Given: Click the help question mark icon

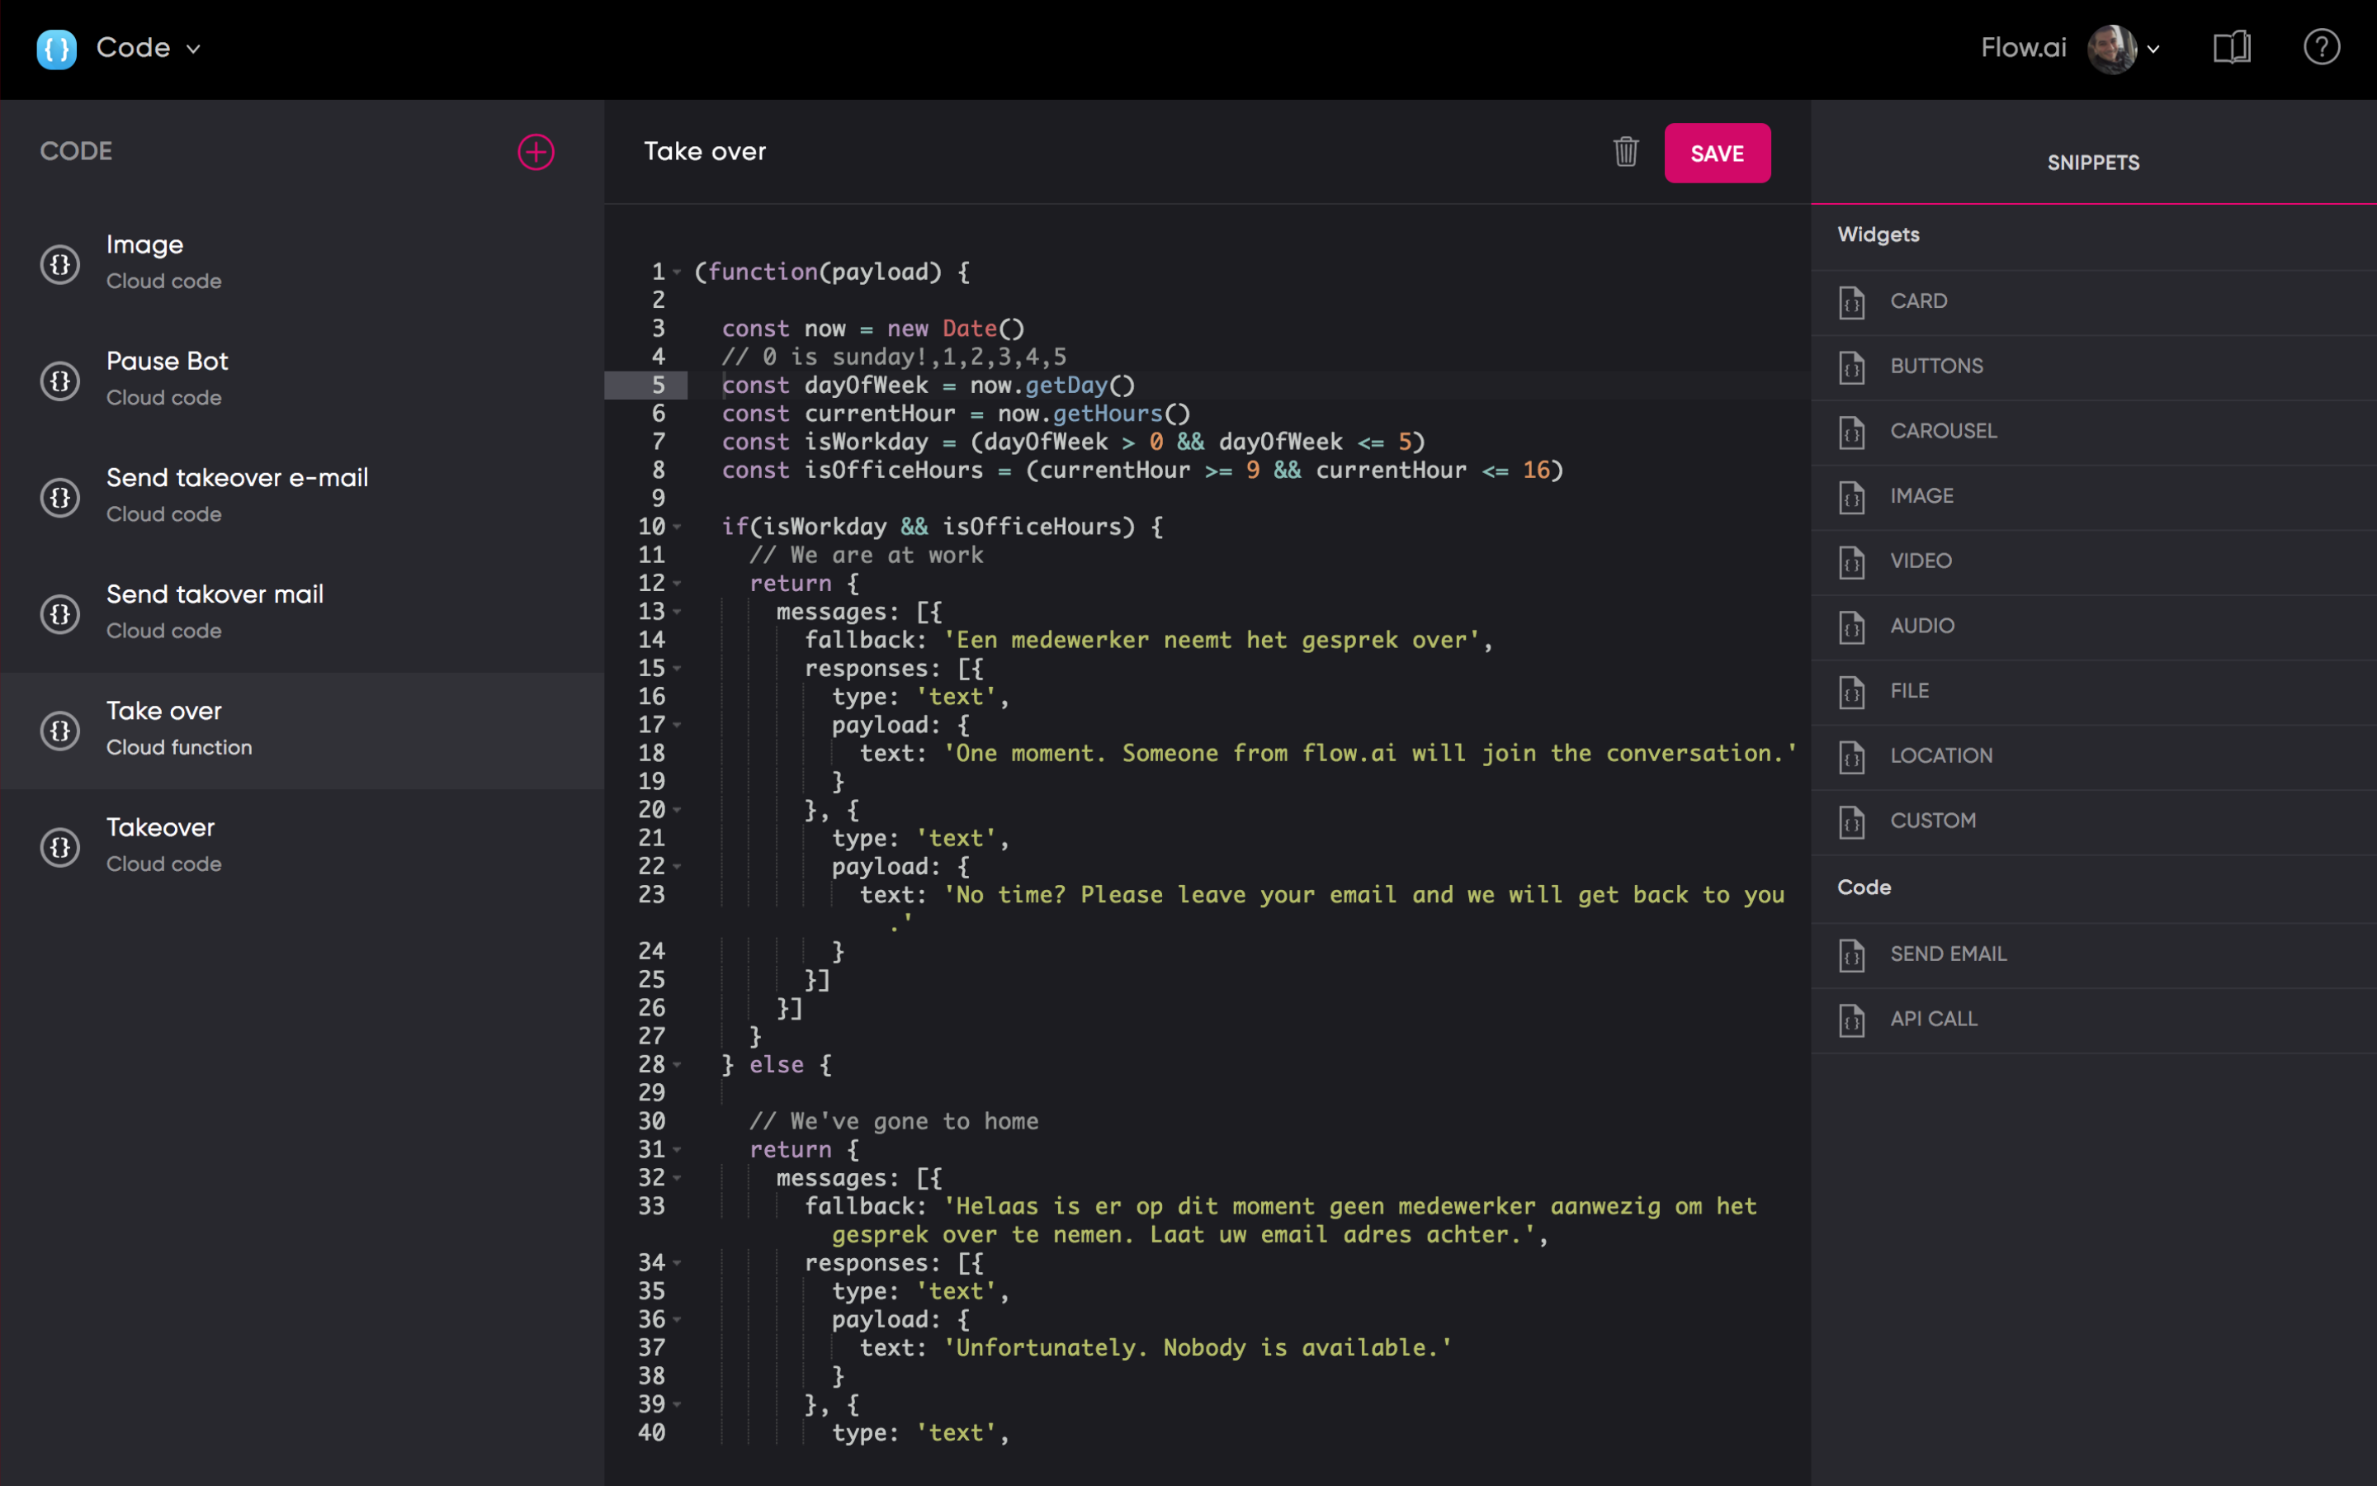Looking at the screenshot, I should 2322,47.
